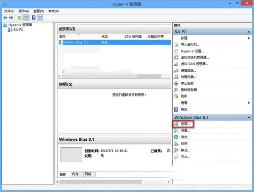Click the 检查磁盘... action

188,77
